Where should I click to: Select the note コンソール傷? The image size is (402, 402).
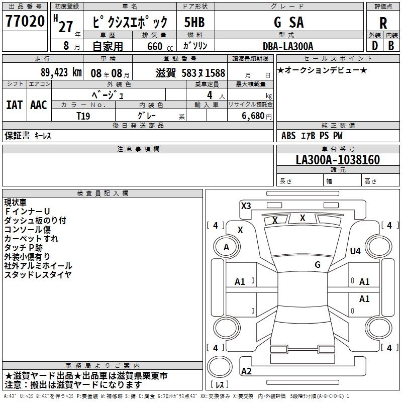tap(28, 230)
